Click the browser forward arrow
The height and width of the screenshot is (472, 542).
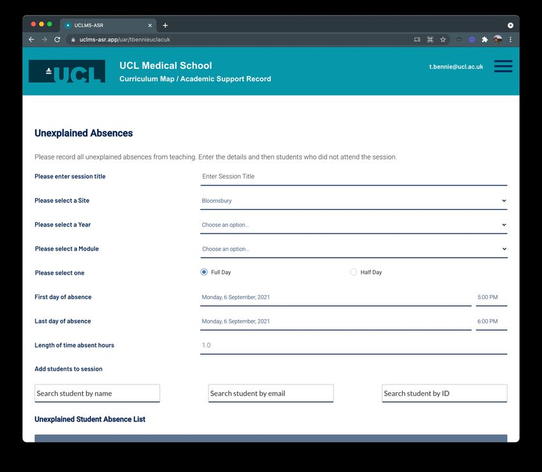(44, 40)
